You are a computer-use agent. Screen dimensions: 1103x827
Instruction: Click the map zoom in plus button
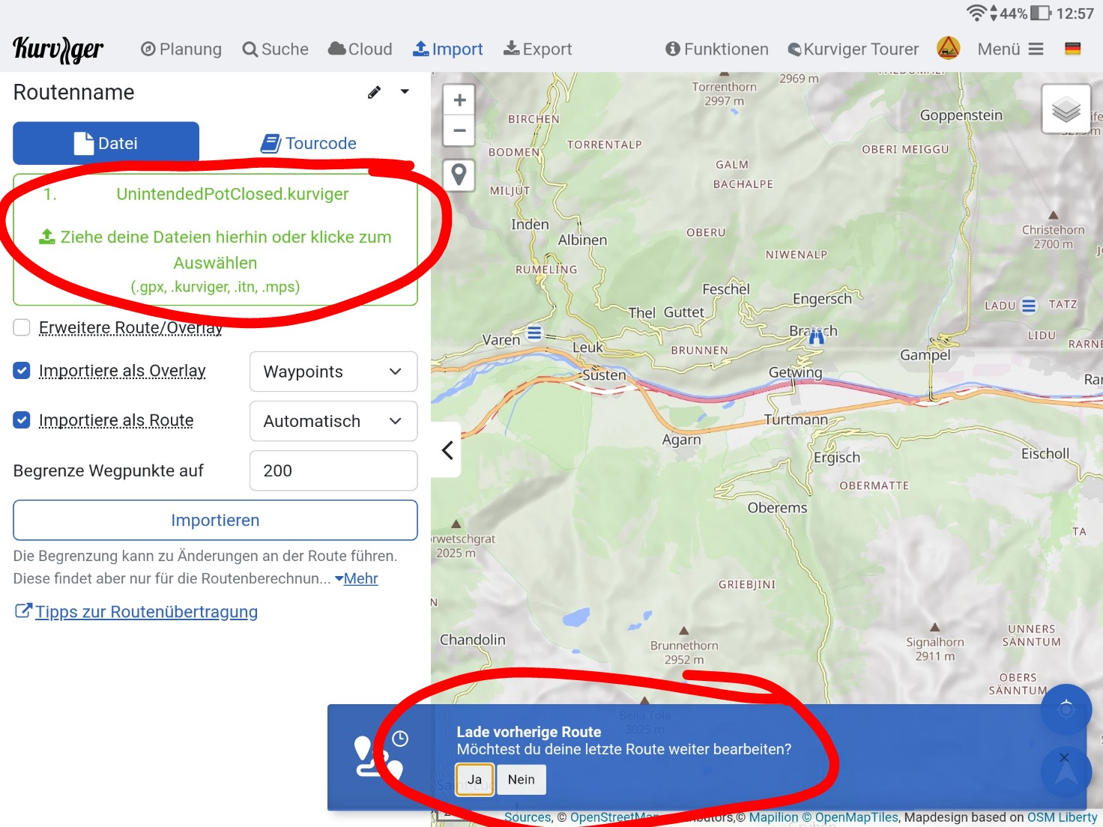tap(459, 100)
